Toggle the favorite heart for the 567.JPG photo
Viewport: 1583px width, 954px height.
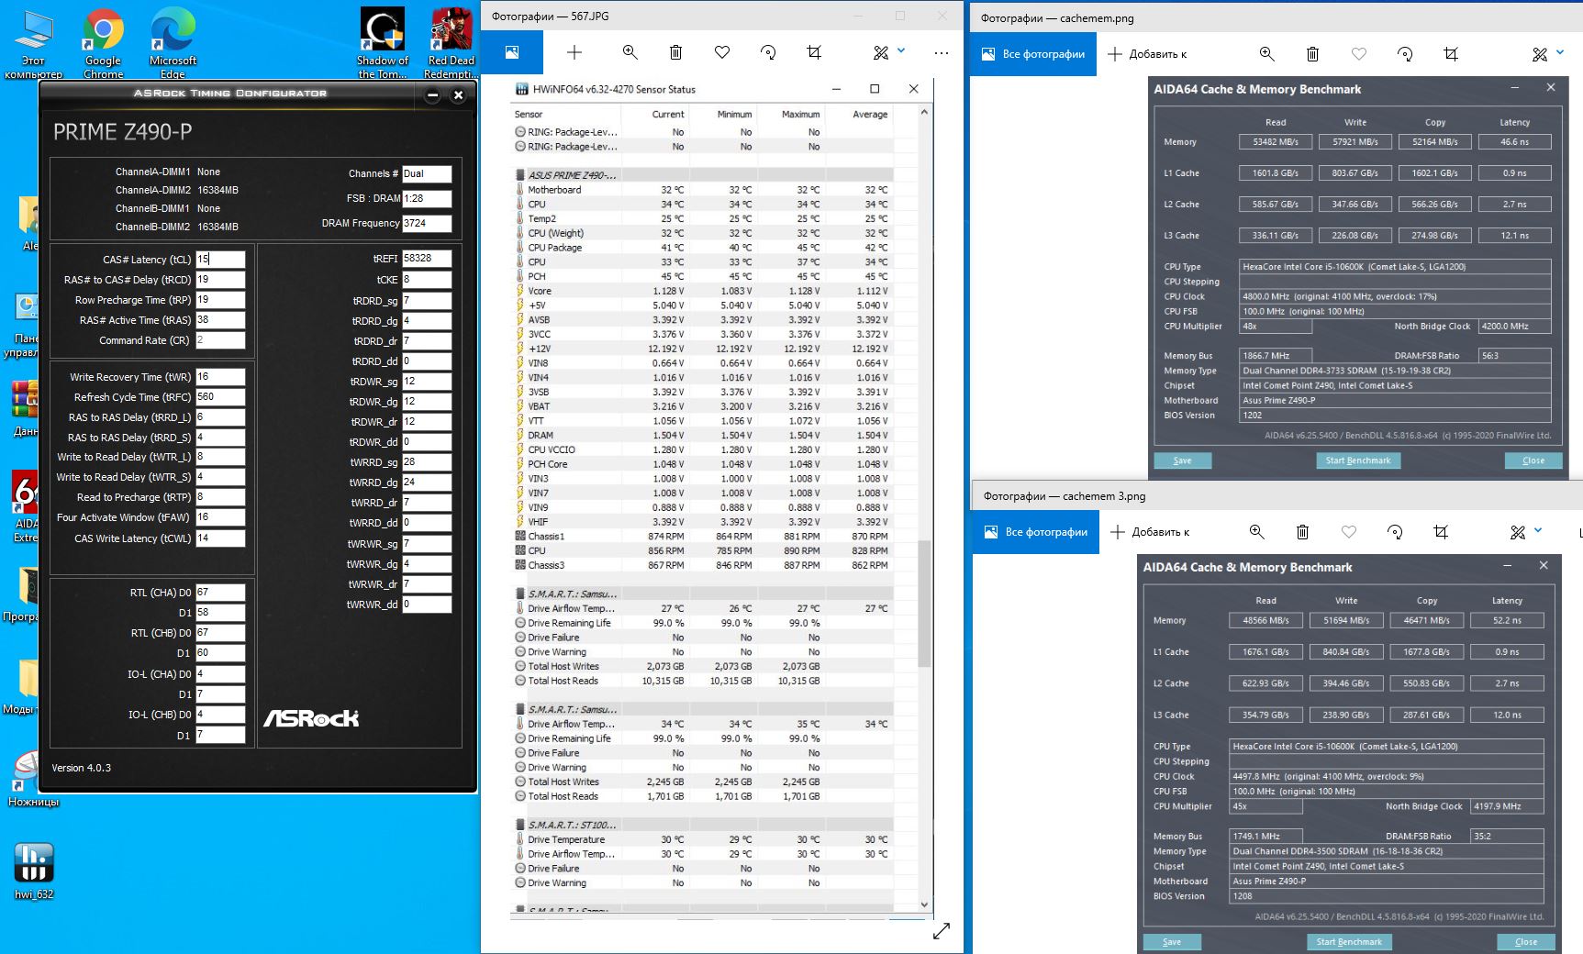point(722,52)
